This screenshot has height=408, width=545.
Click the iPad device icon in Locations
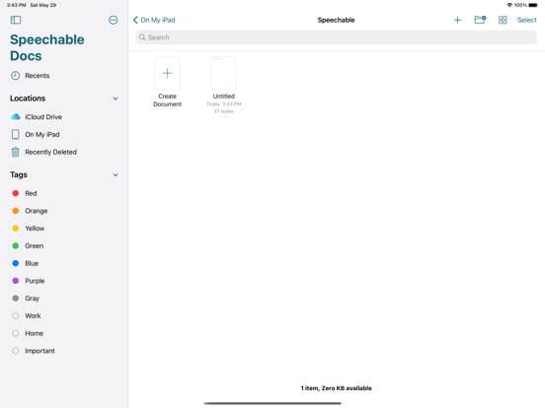15,134
